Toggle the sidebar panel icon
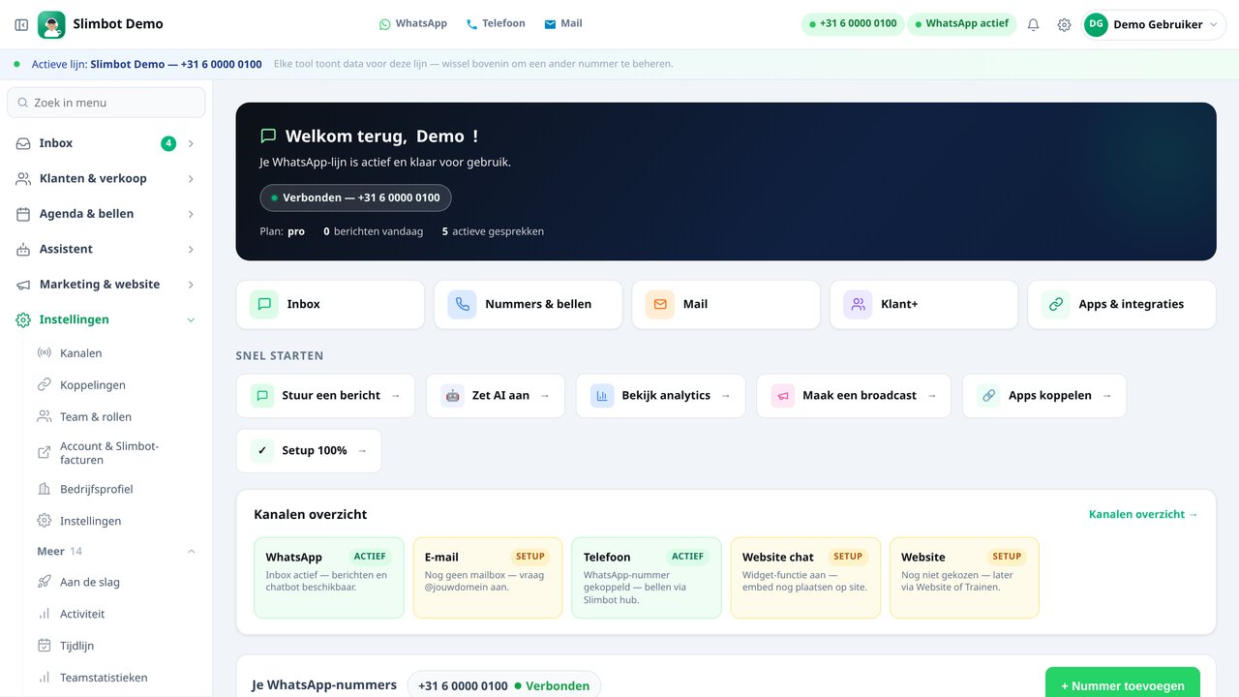Image resolution: width=1239 pixels, height=697 pixels. (21, 24)
